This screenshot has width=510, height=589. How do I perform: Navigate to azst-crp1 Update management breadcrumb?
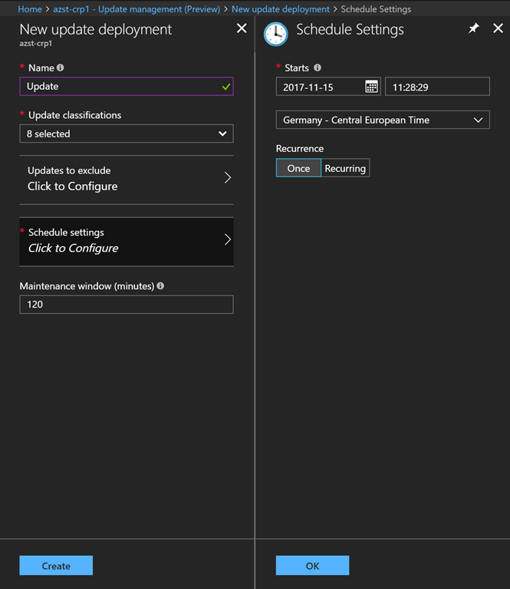click(137, 9)
